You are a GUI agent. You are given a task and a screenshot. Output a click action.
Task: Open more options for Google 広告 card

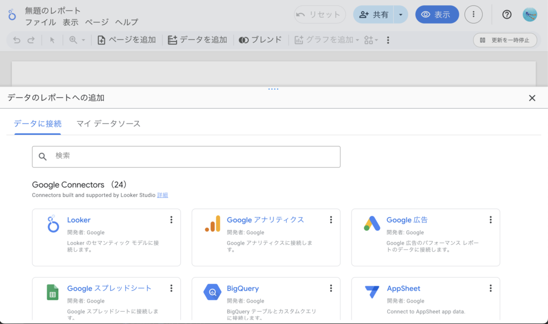[x=490, y=220]
